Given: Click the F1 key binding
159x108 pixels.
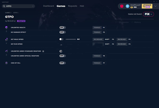Looking at the screenshot, I should point(104,28).
